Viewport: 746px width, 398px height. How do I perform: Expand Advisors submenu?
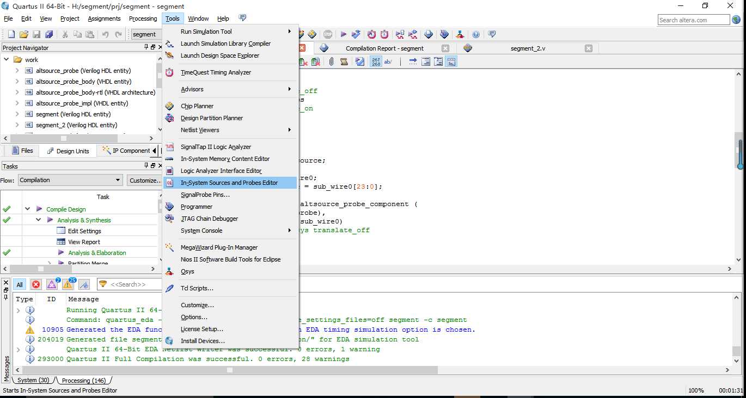pyautogui.click(x=230, y=89)
